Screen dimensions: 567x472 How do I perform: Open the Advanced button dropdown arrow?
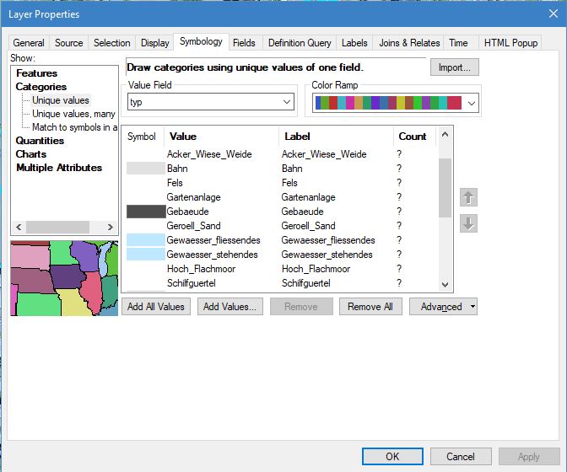(472, 307)
